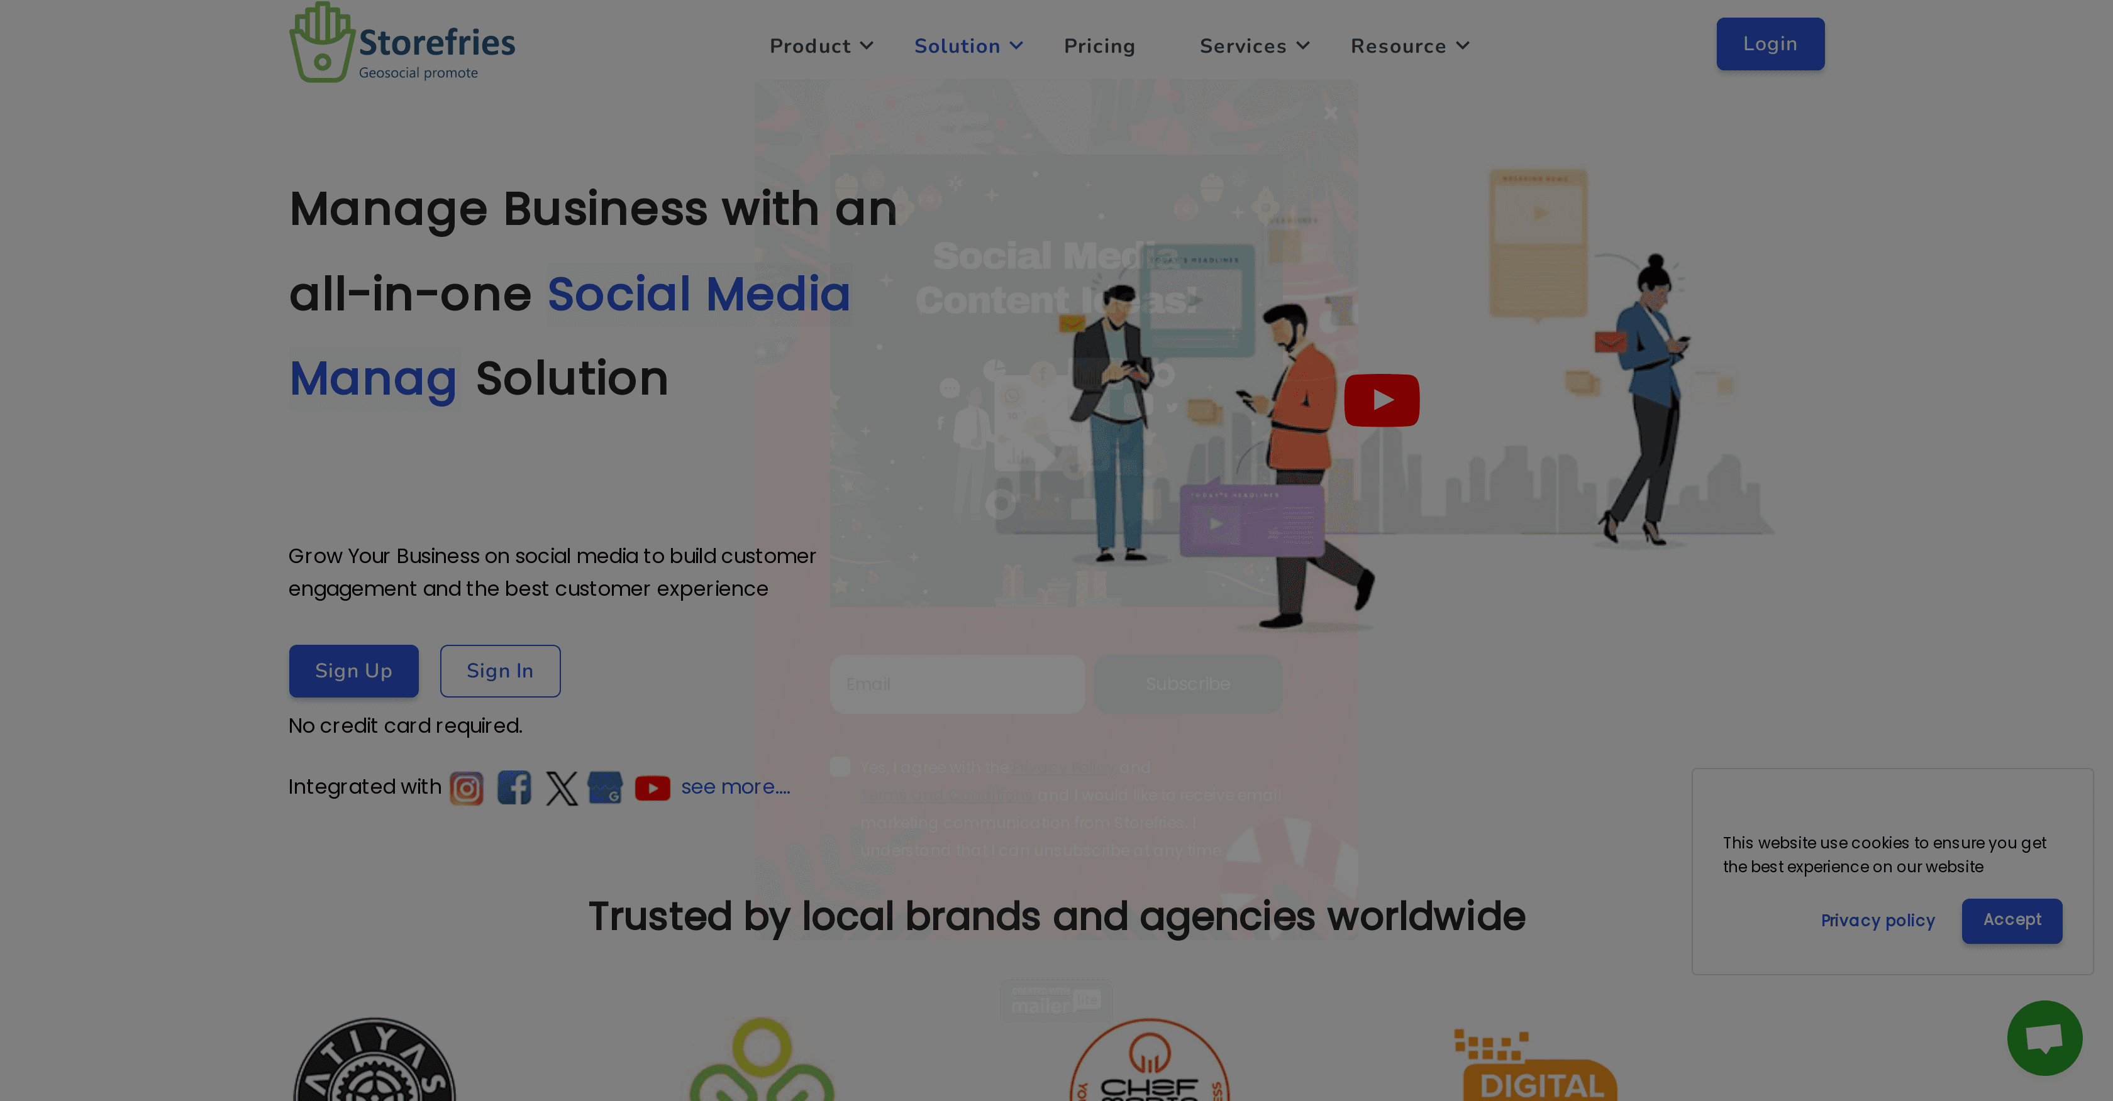Click the Google Business Profile integration icon
Screen dimensions: 2113x1101
click(x=606, y=787)
